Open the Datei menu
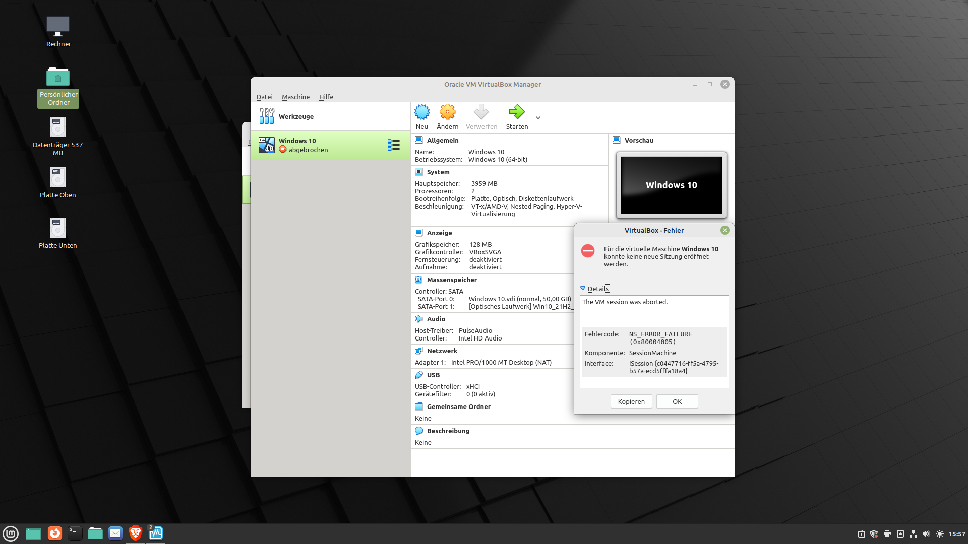 [x=264, y=97]
